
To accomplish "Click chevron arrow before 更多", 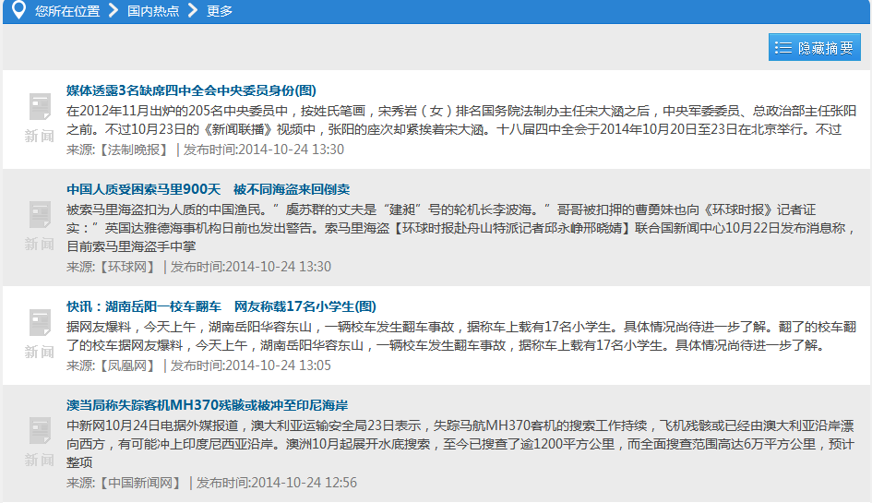I will 193,11.
